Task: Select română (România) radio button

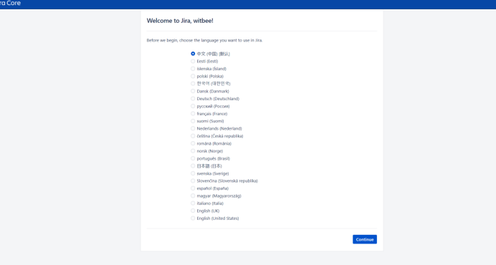Action: click(193, 143)
